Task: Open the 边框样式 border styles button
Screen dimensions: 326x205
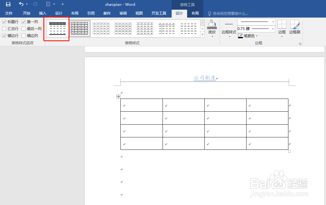Action: click(x=229, y=29)
